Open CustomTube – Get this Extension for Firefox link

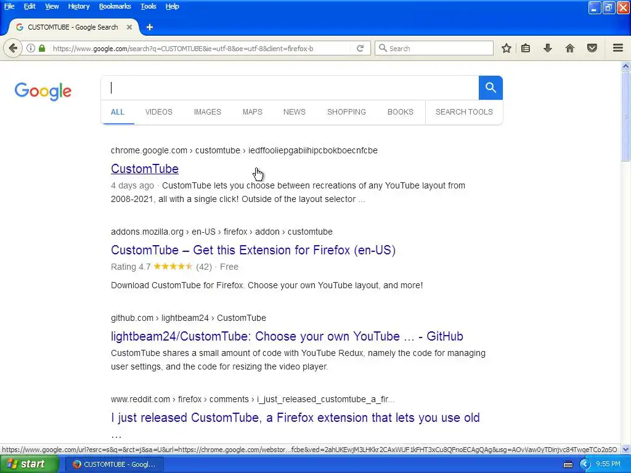pos(253,250)
